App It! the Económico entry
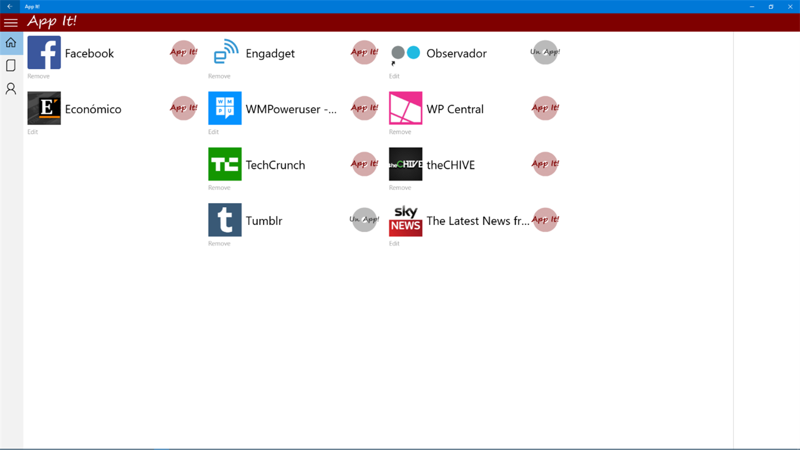 click(x=183, y=108)
